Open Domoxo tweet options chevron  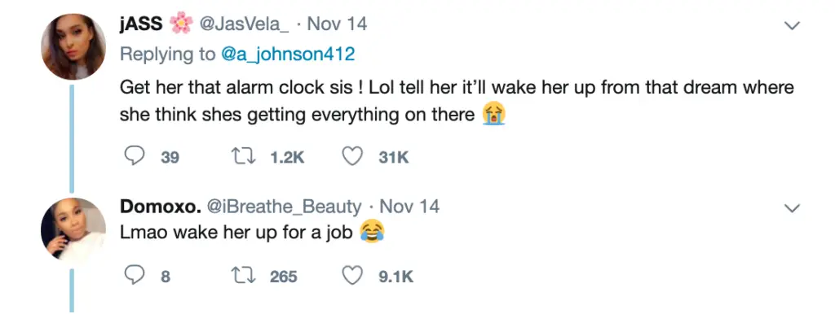click(793, 208)
